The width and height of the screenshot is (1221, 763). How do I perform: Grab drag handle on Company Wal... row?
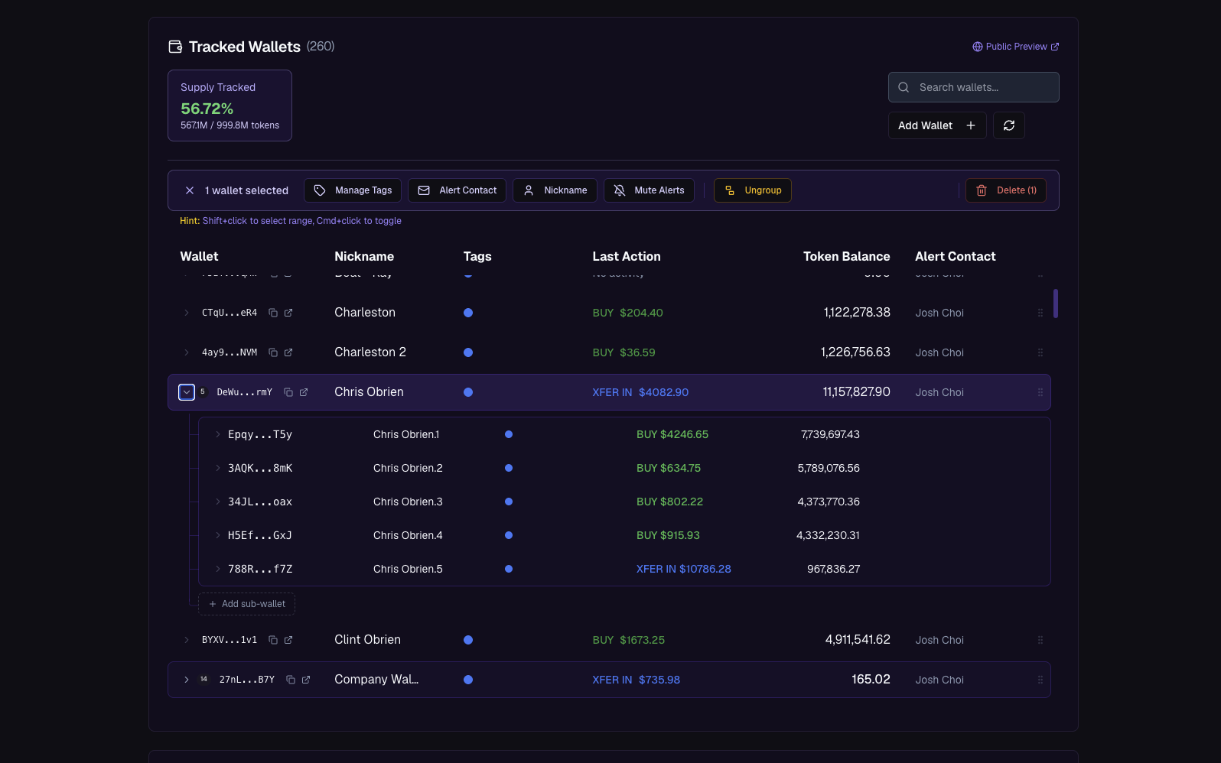(x=1040, y=680)
